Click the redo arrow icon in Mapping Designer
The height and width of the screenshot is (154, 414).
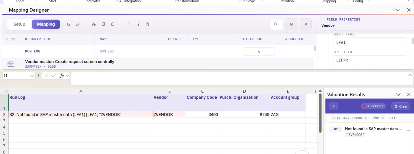[77, 24]
